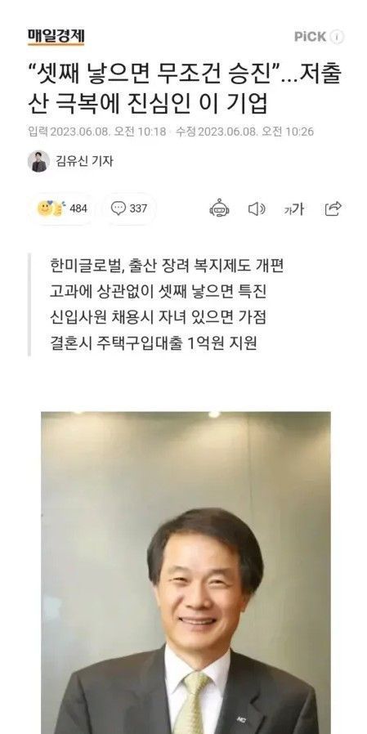This screenshot has width=367, height=734.
Task: Select the summary line starting 한미글로벌
Action: click(166, 266)
